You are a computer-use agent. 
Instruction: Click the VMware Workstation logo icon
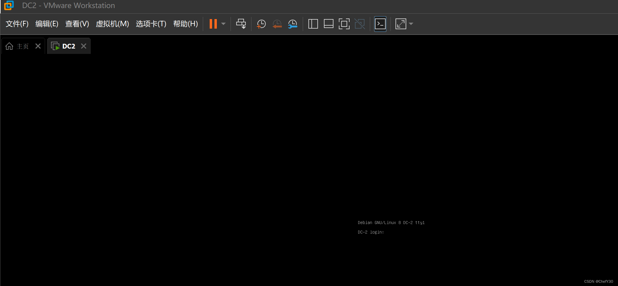9,5
